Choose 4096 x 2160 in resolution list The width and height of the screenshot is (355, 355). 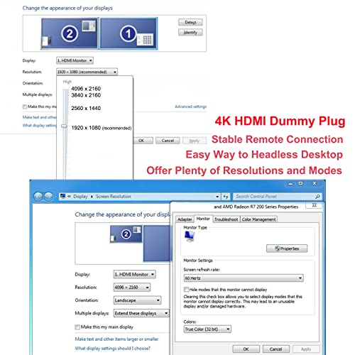86,89
